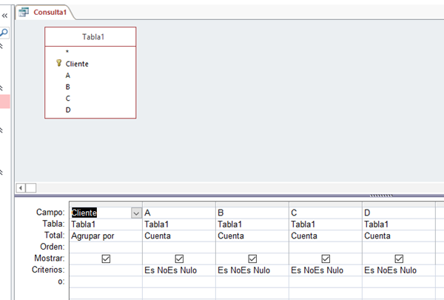This screenshot has height=300, width=444.
Task: Click the Cuenta total cell for column C
Action: 326,236
